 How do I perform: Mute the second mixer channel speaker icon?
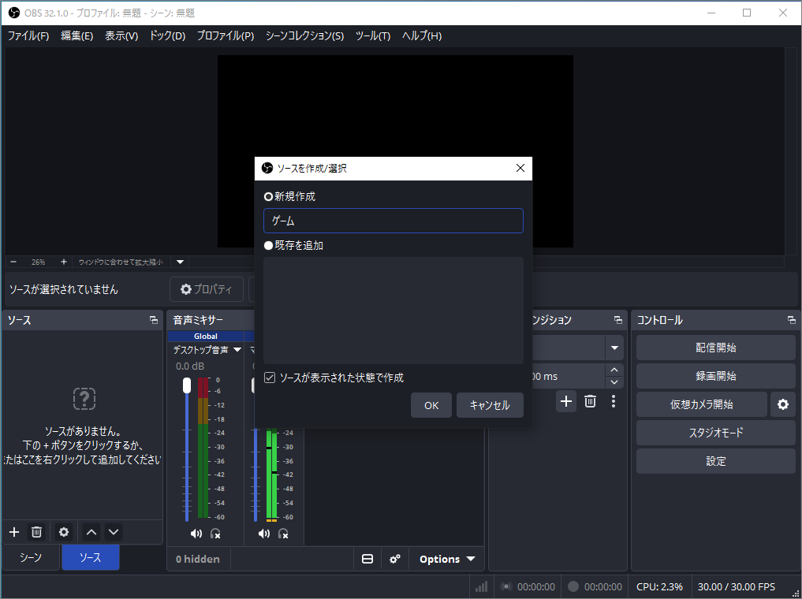pos(264,534)
